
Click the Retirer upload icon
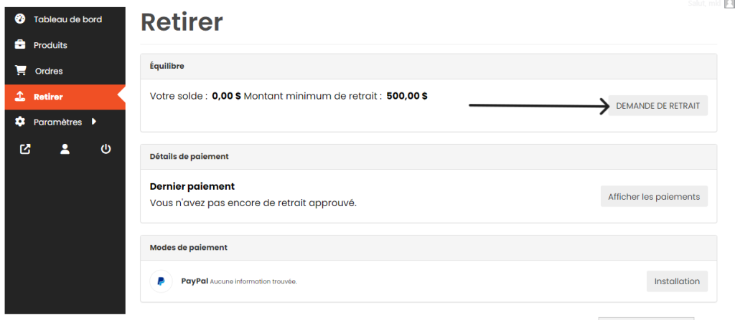(20, 97)
